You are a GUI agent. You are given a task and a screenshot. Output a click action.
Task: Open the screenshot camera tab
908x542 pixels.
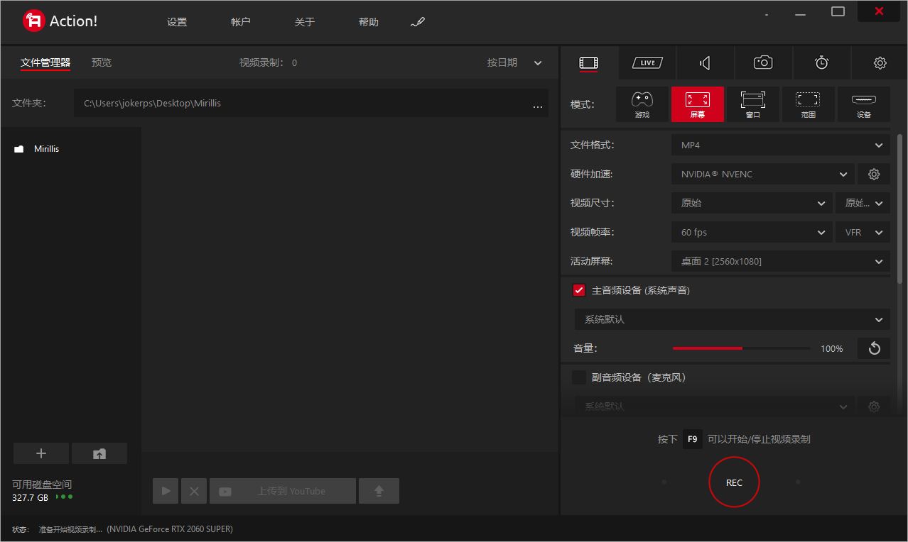[x=763, y=63]
